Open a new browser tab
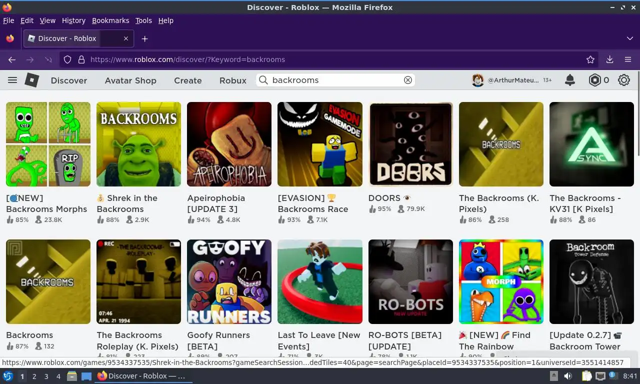 pyautogui.click(x=144, y=38)
